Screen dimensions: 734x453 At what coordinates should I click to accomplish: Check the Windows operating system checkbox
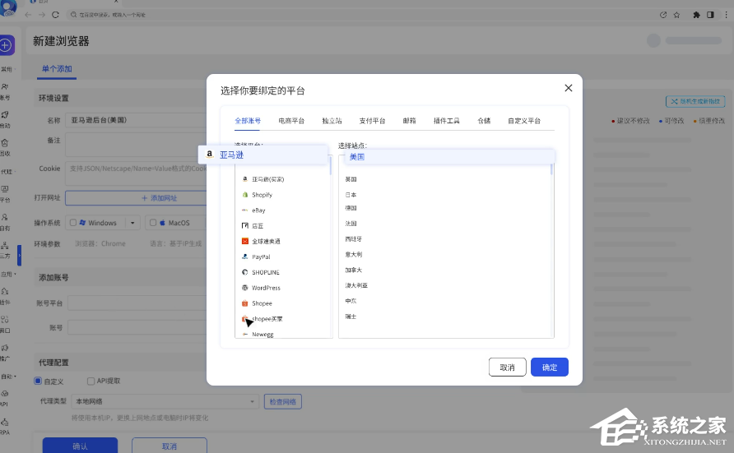[73, 223]
